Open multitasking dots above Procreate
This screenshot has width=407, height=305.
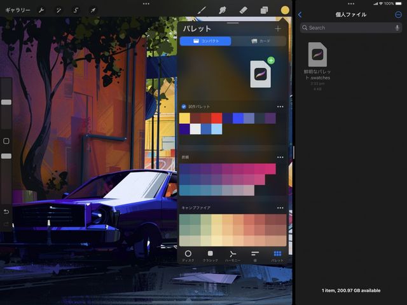tap(146, 4)
